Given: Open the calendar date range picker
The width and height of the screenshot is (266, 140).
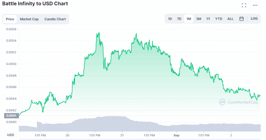Looking at the screenshot, I should point(241,19).
